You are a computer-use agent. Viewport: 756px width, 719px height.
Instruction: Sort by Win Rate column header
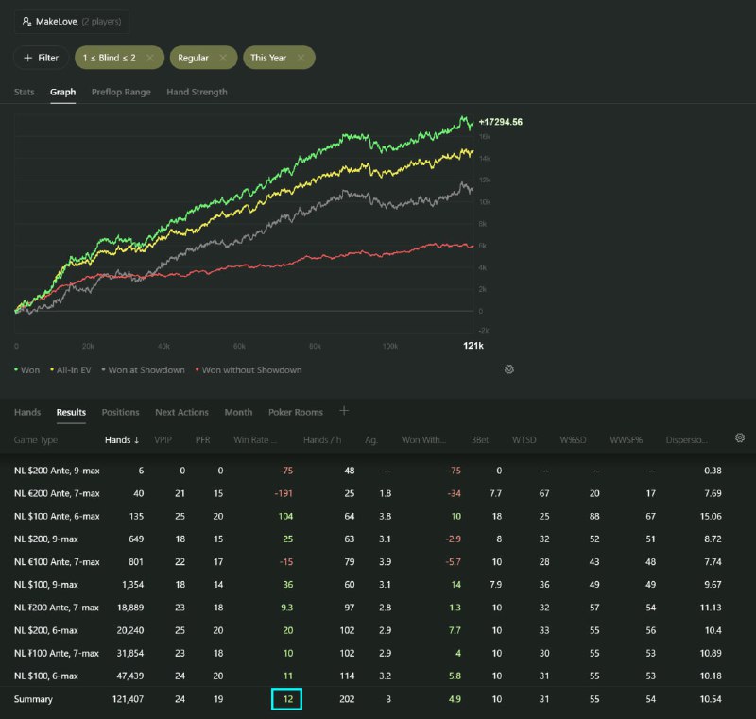pyautogui.click(x=257, y=439)
